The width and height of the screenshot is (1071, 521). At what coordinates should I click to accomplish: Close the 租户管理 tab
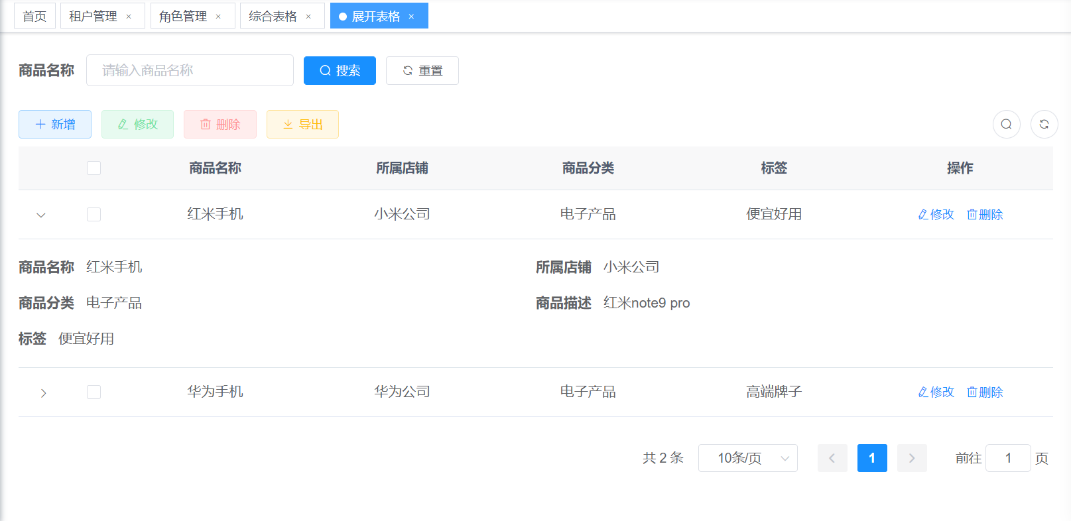[x=129, y=17]
